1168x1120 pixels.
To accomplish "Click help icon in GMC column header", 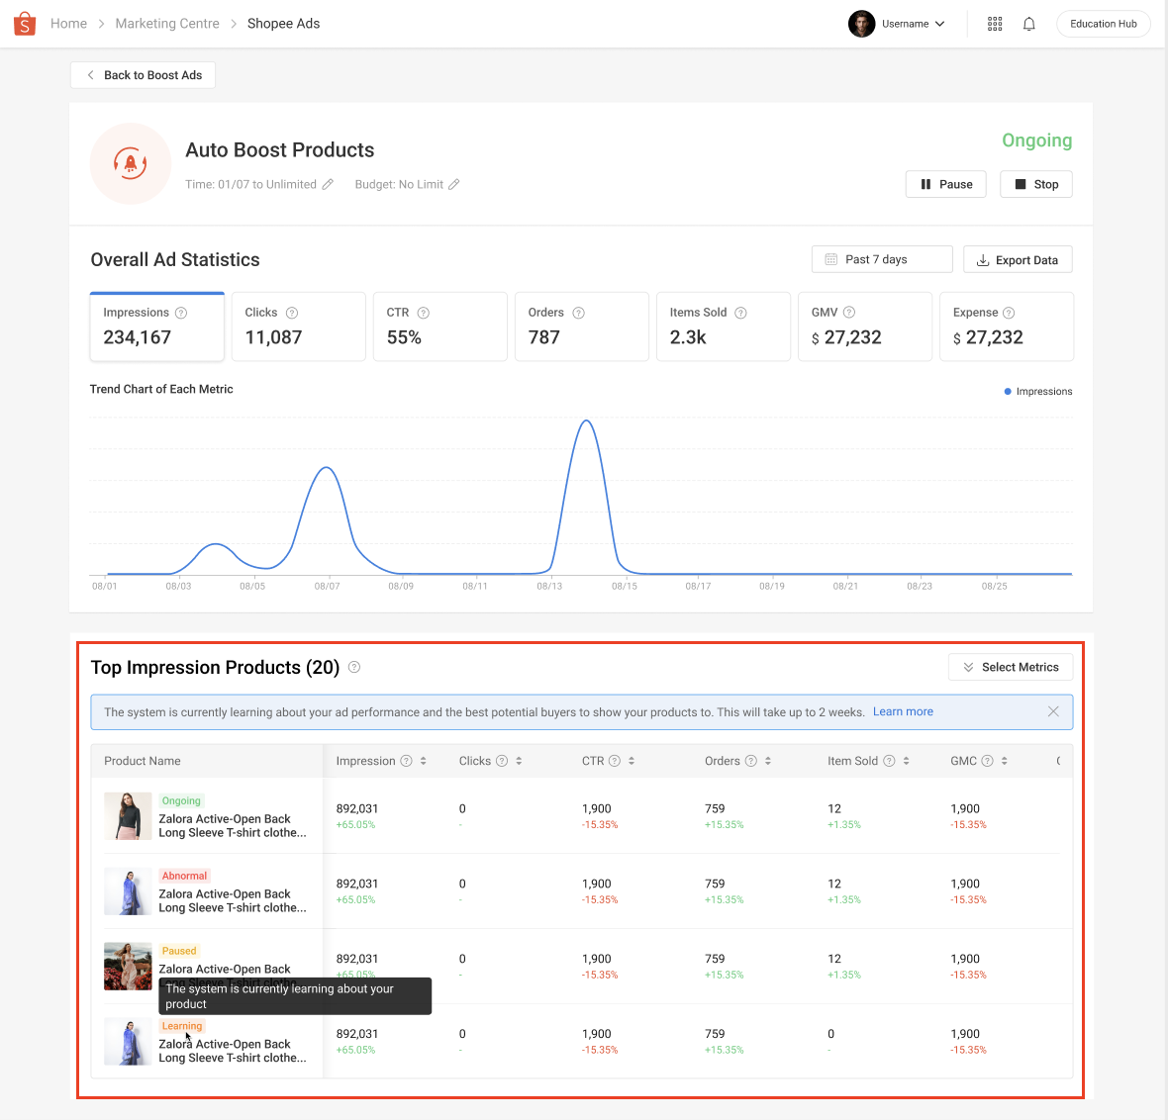I will coord(987,761).
